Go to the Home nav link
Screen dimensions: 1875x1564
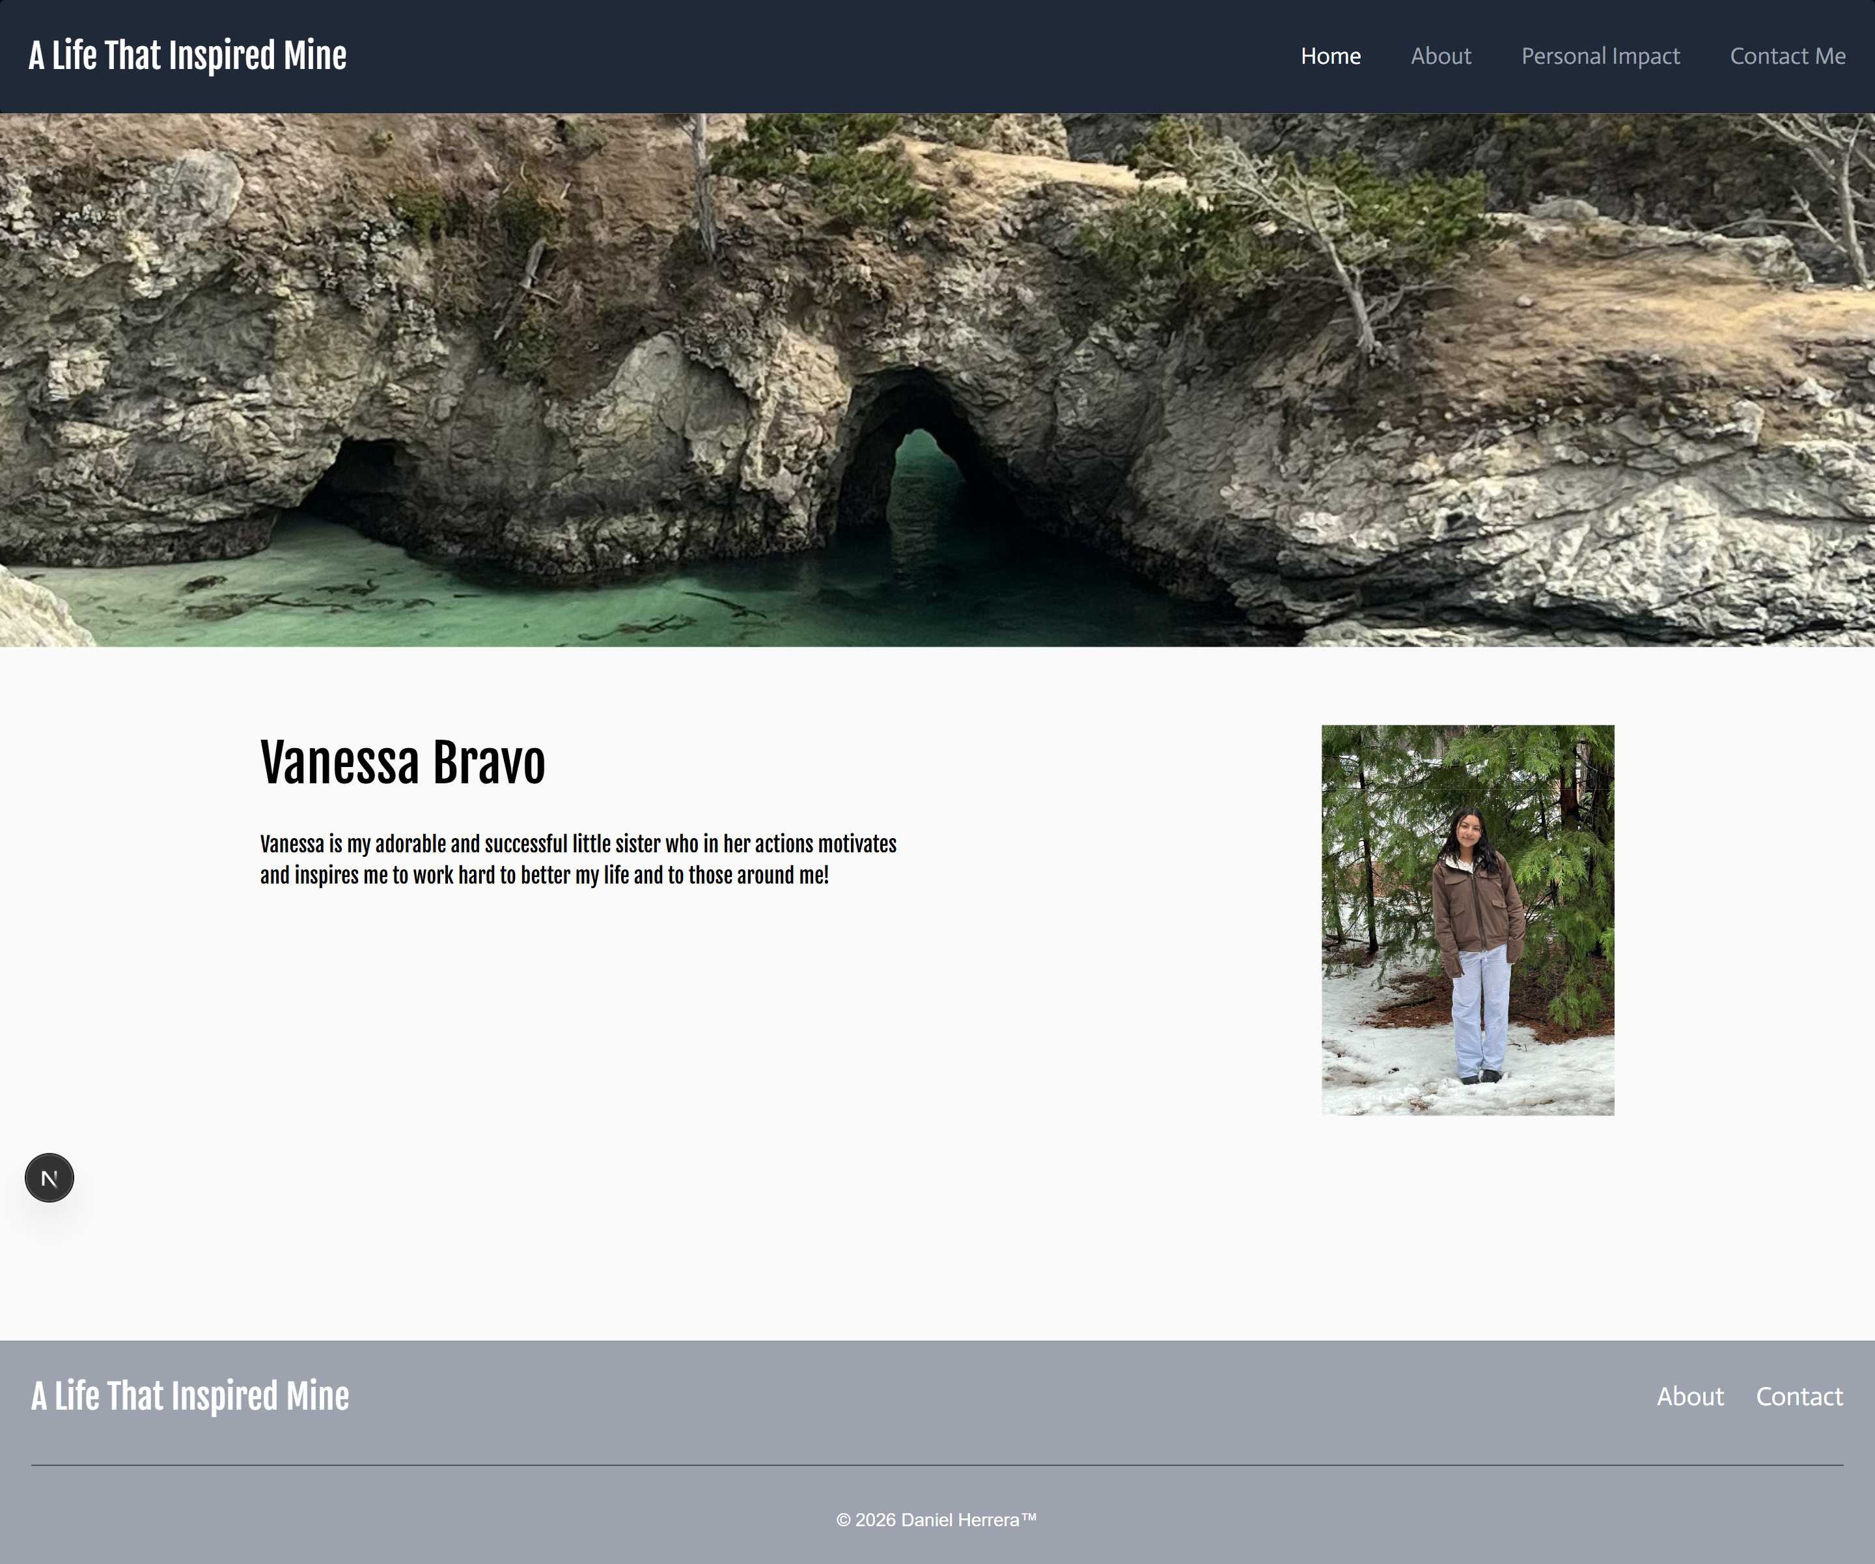1330,56
